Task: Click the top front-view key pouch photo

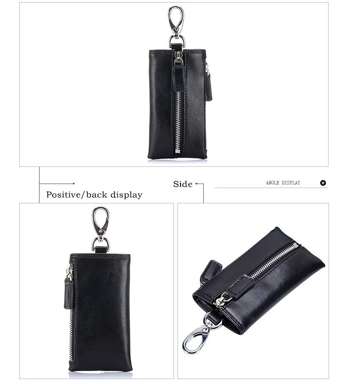Action: [174, 85]
